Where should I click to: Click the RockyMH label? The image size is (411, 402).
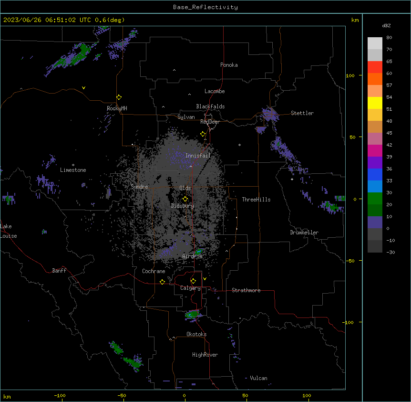point(117,108)
